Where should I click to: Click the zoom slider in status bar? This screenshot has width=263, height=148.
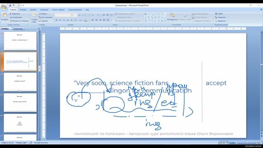247,143
